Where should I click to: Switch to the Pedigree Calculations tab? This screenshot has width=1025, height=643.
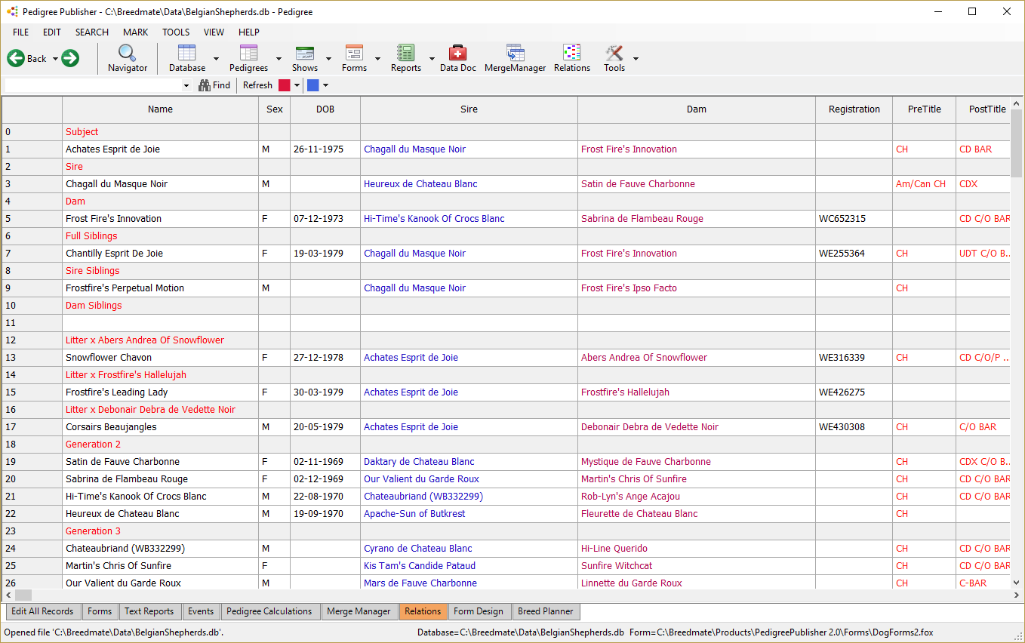pyautogui.click(x=269, y=611)
